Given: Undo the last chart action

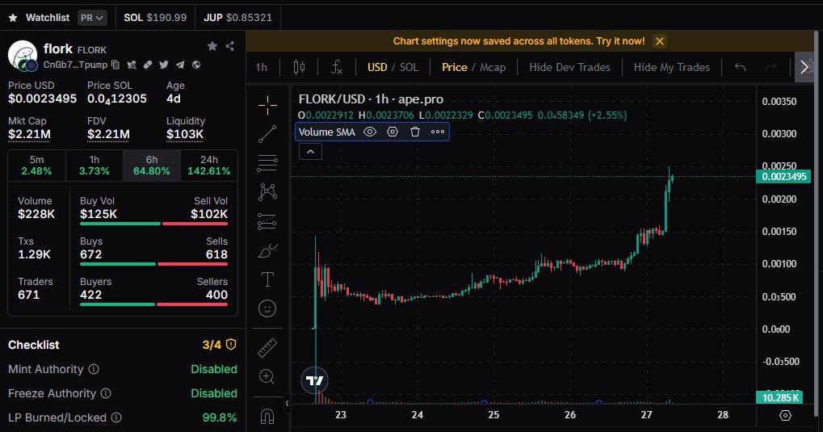Looking at the screenshot, I should point(740,67).
